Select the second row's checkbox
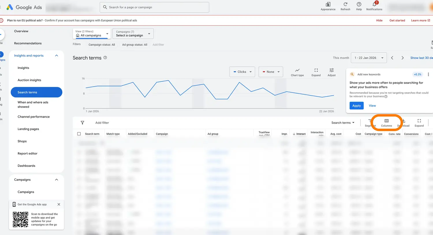Viewport: 433px width, 235px height. [79, 161]
